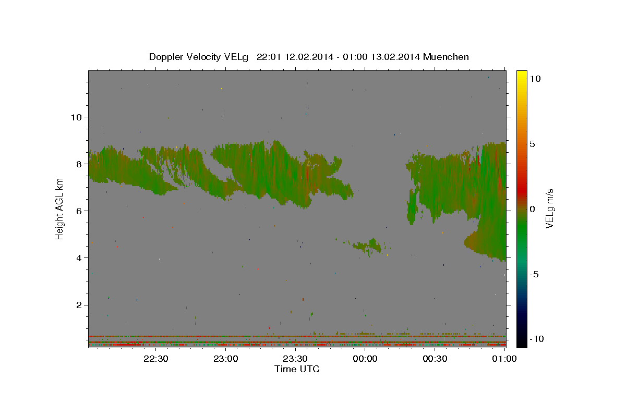Click the small cloud patch near 4.5 km
The image size is (626, 417).
369,246
